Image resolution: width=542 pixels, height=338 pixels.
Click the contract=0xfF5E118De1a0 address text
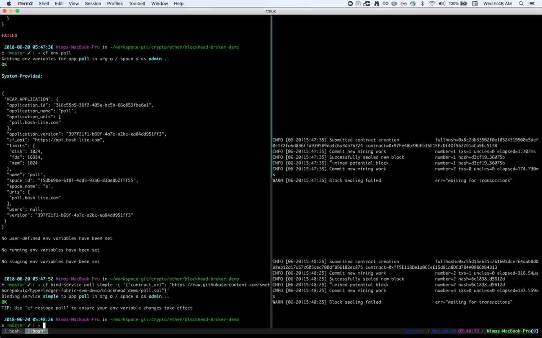pyautogui.click(x=431, y=267)
